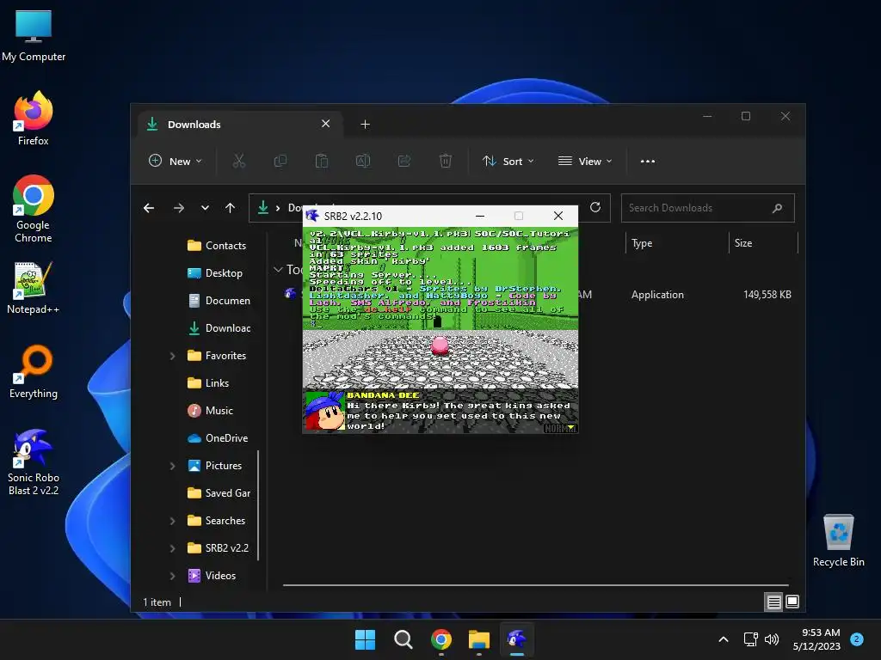Viewport: 881px width, 660px height.
Task: Select Contacts in the navigation pane
Action: (217, 246)
